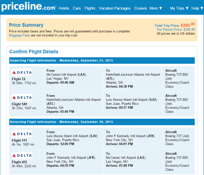The image size is (204, 175).
Task: Open the Hotels menu item
Action: coord(64,8)
